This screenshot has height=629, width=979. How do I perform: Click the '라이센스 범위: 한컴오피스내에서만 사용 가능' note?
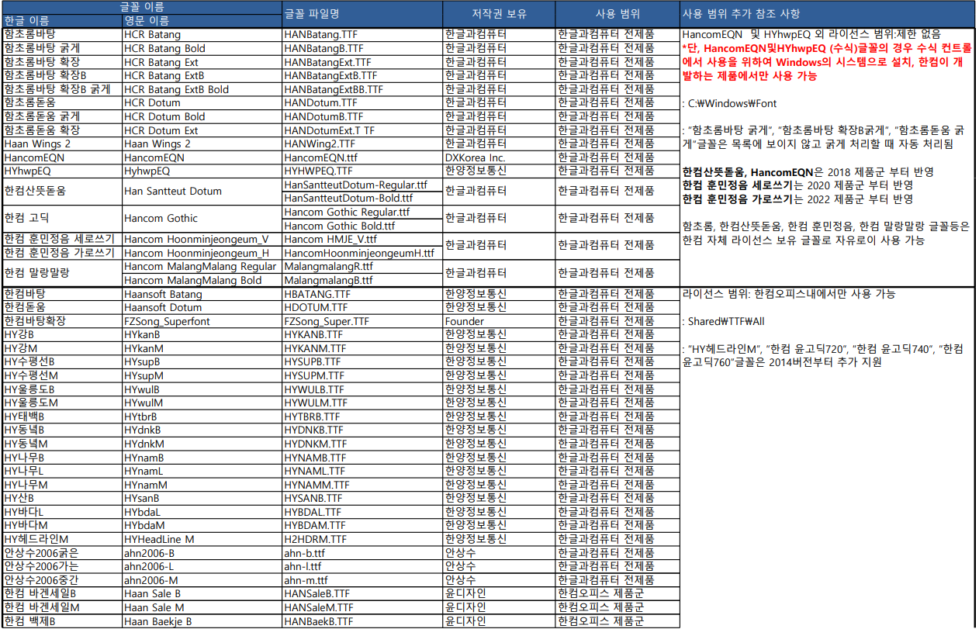pyautogui.click(x=789, y=294)
